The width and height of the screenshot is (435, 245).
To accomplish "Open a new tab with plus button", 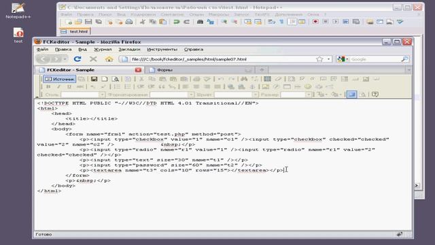I will point(262,69).
